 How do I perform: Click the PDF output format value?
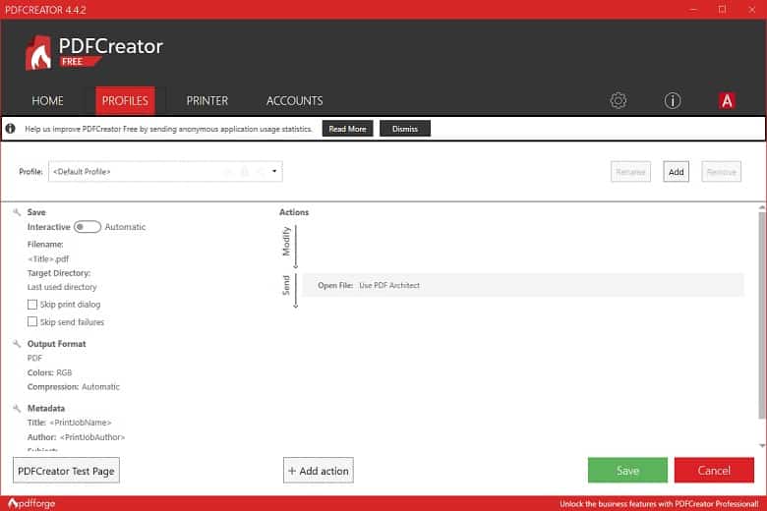point(34,358)
